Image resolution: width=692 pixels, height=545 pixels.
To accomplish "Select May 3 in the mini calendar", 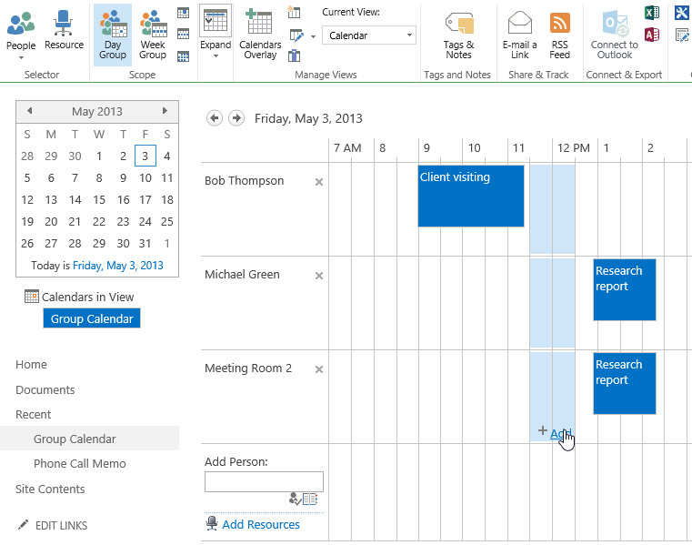I will click(x=145, y=156).
